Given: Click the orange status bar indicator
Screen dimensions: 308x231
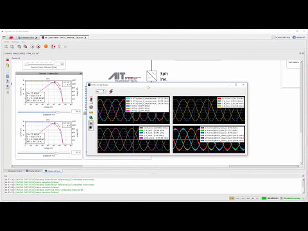Looking at the screenshot, I should pyautogui.click(x=232, y=198).
